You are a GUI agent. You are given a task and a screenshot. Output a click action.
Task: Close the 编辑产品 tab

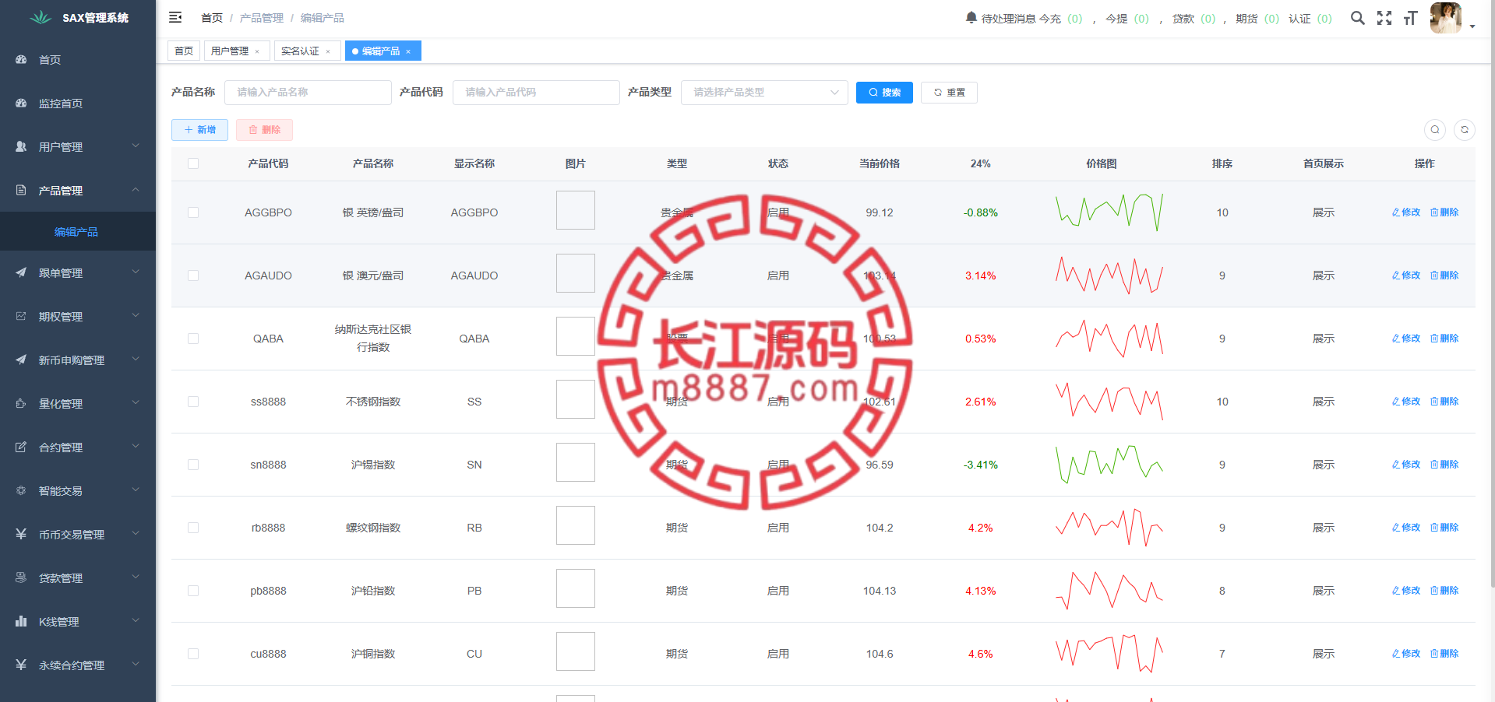(x=408, y=51)
